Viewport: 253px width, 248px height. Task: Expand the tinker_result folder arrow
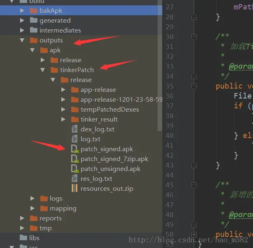click(63, 119)
